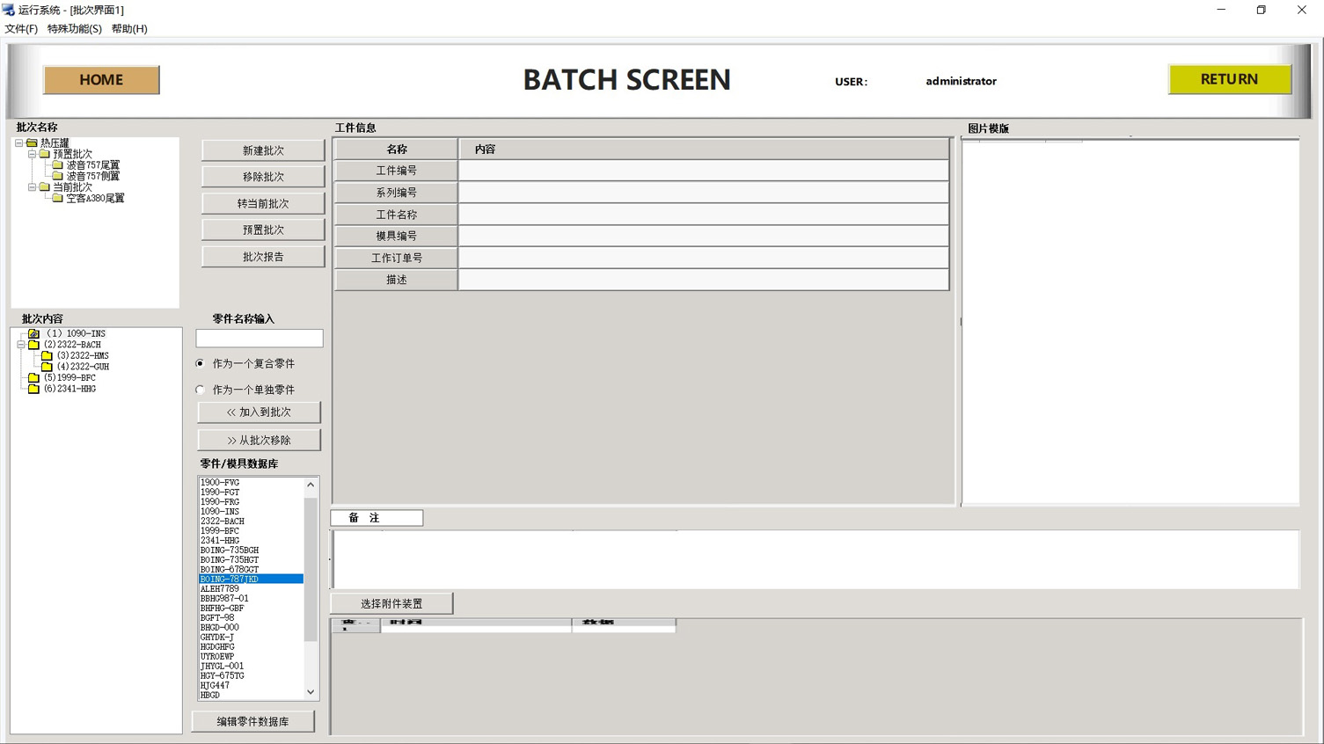Collapse the 当前批次 tree node
Screen dimensions: 1324x744
click(x=32, y=187)
